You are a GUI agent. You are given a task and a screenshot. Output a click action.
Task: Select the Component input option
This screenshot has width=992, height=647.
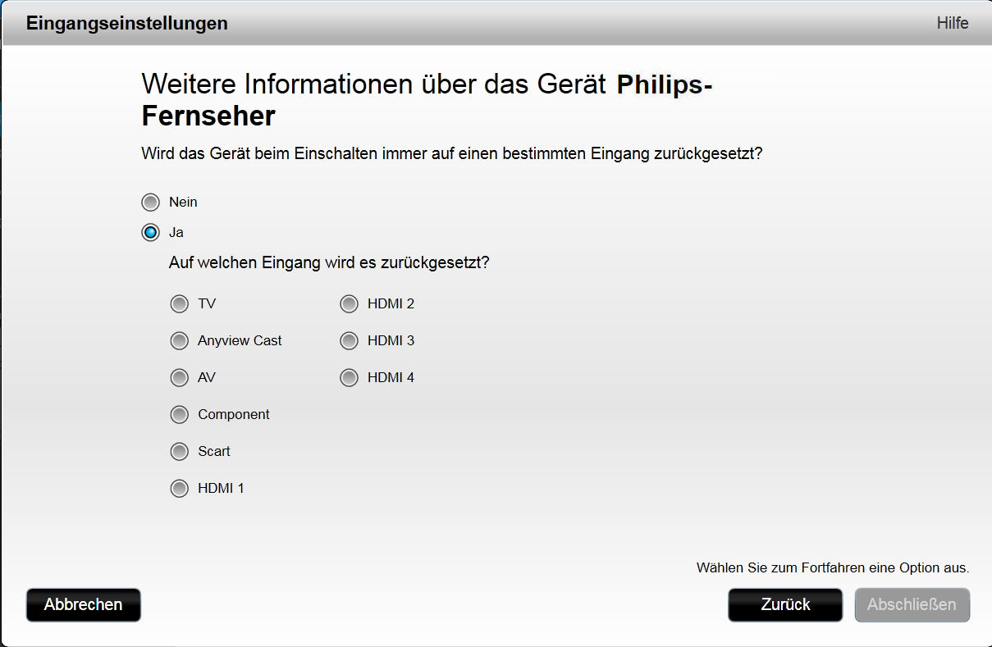click(179, 414)
